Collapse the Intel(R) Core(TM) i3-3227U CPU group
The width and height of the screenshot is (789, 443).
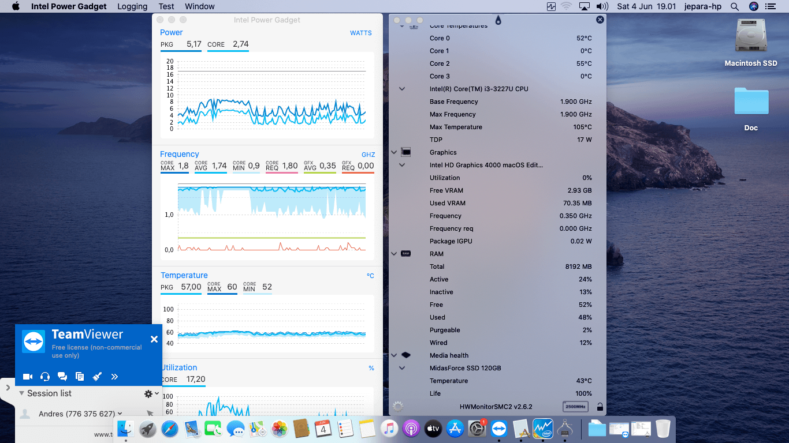pos(402,89)
